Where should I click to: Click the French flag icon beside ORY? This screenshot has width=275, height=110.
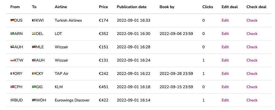pyautogui.click(x=12, y=74)
